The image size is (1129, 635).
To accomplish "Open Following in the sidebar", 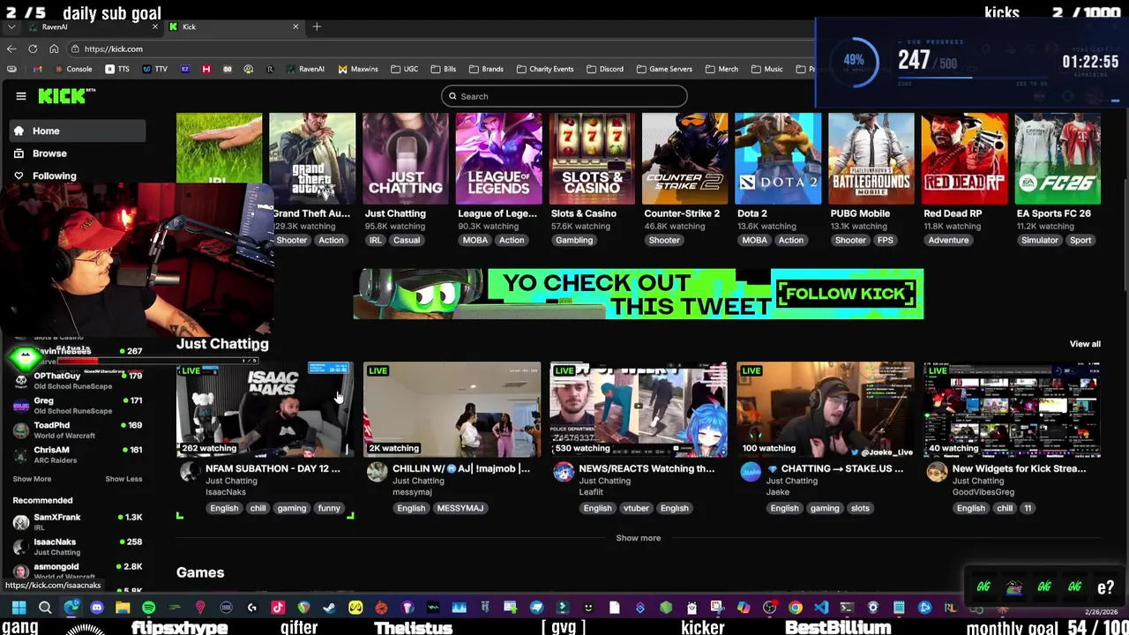I will (x=78, y=176).
